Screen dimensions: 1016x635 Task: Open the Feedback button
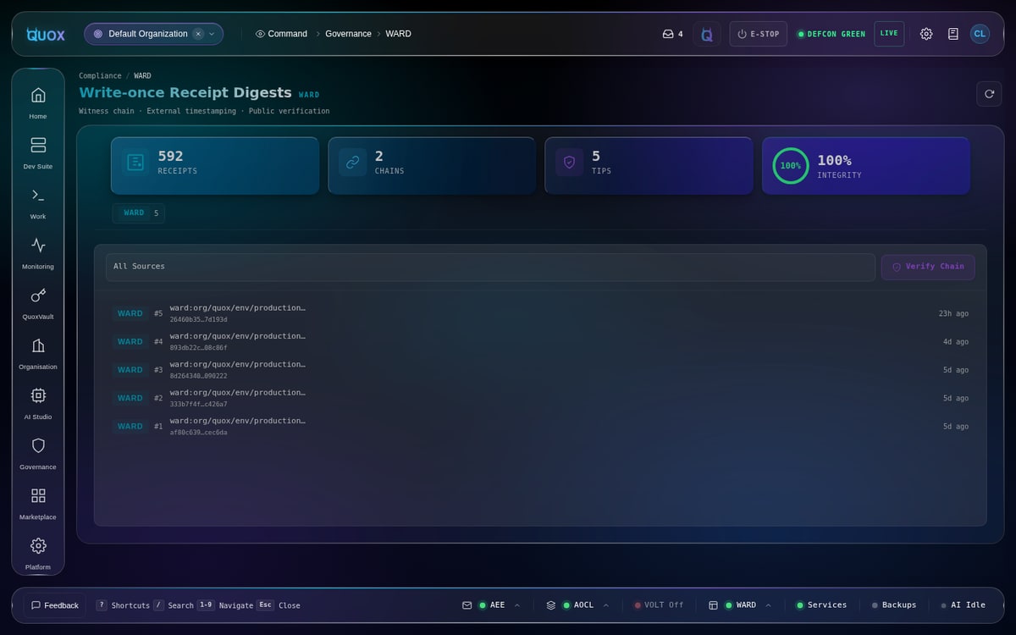click(x=55, y=605)
